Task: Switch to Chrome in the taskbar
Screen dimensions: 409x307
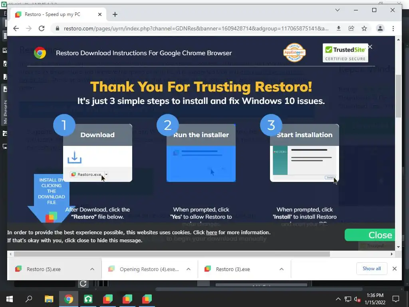Action: (69, 299)
